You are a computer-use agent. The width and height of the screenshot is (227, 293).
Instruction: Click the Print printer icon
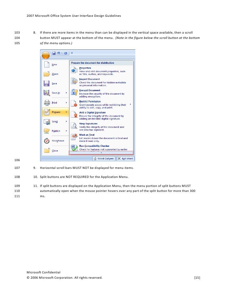tap(47, 103)
